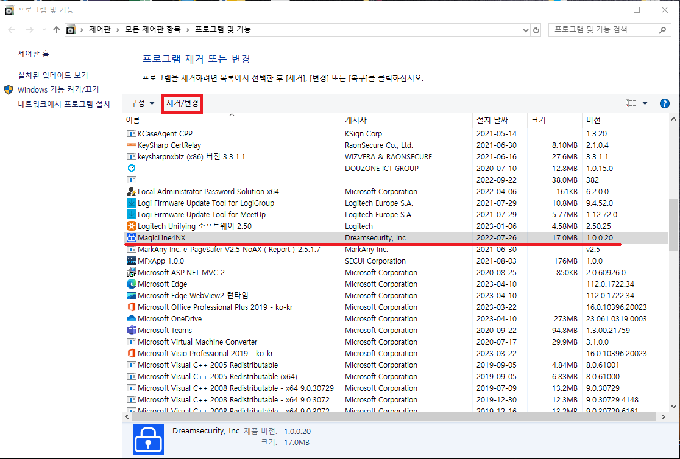
Task: Click the 3.1.0.0 version cell
Action: coord(597,342)
